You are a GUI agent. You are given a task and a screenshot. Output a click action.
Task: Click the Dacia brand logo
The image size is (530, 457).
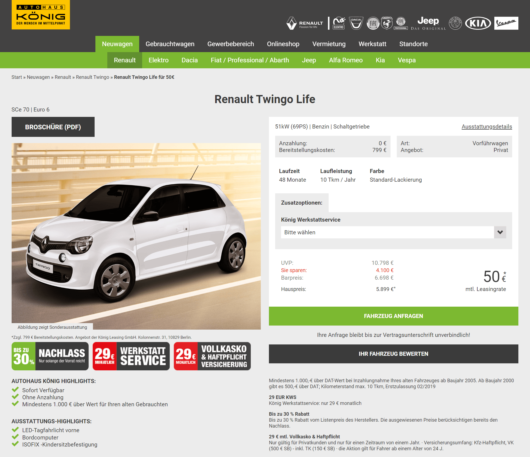tap(356, 23)
